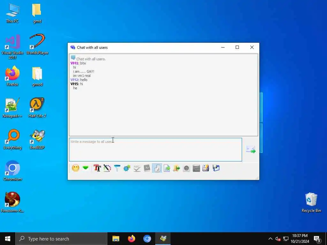
Task: Click the send message arrow button
Action: click(x=251, y=149)
